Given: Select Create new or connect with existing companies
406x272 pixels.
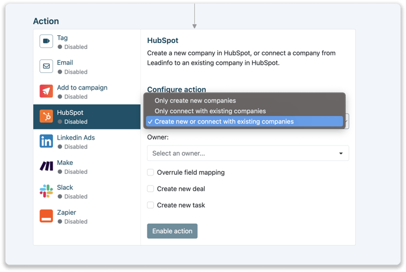Looking at the screenshot, I should click(x=224, y=121).
